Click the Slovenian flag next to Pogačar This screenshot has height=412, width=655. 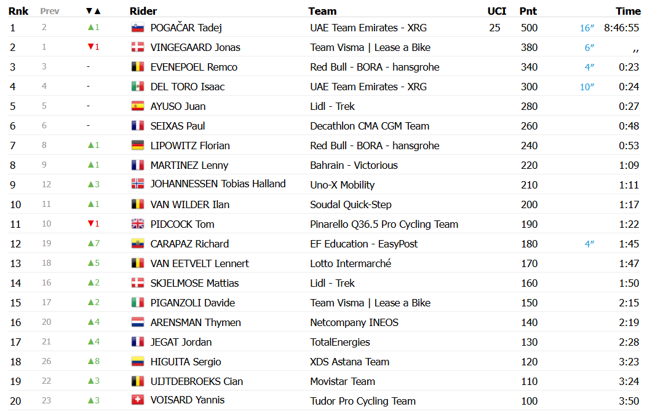tap(137, 28)
